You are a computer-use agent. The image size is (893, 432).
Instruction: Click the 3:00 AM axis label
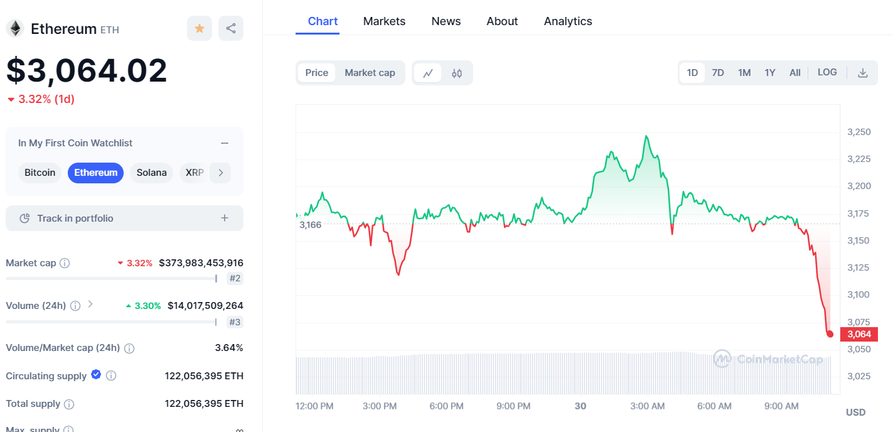point(648,406)
